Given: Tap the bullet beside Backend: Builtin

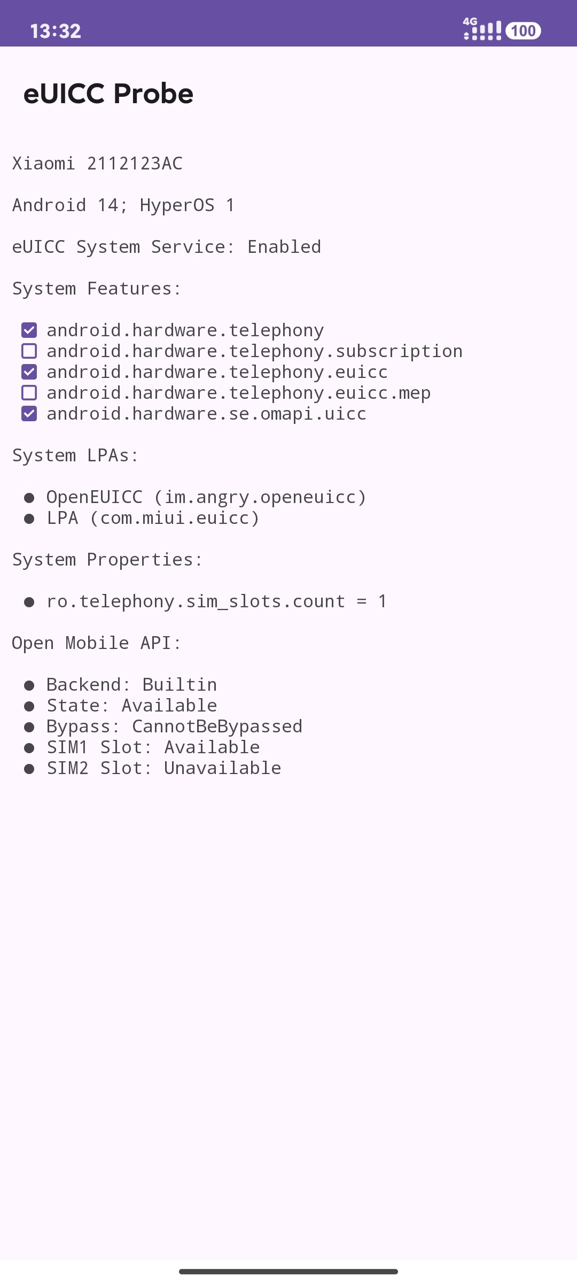Looking at the screenshot, I should 29,686.
